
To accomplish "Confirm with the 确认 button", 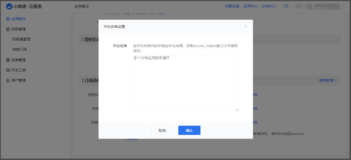I will pyautogui.click(x=189, y=130).
